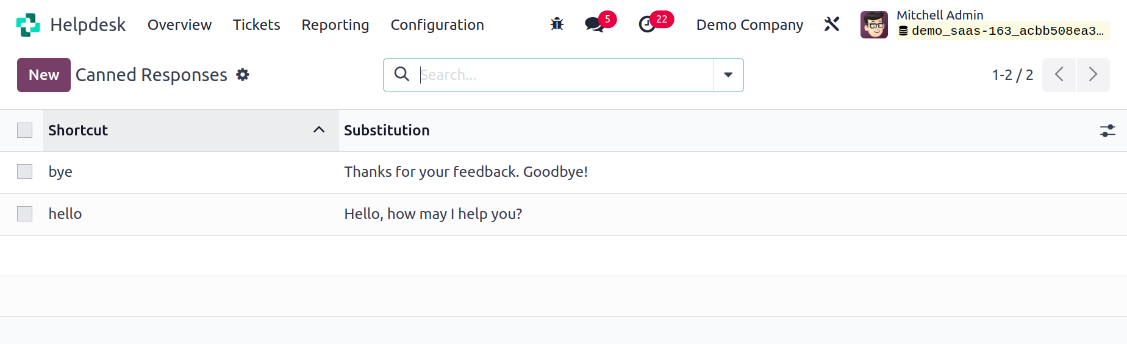
Task: Click the search magnifier icon
Action: click(x=401, y=74)
